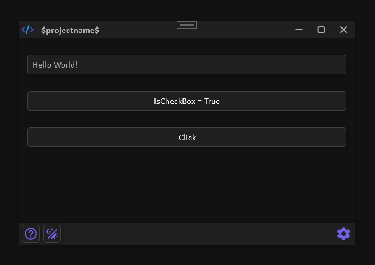Focus the Hello World! text field
375x265 pixels.
pyautogui.click(x=187, y=65)
